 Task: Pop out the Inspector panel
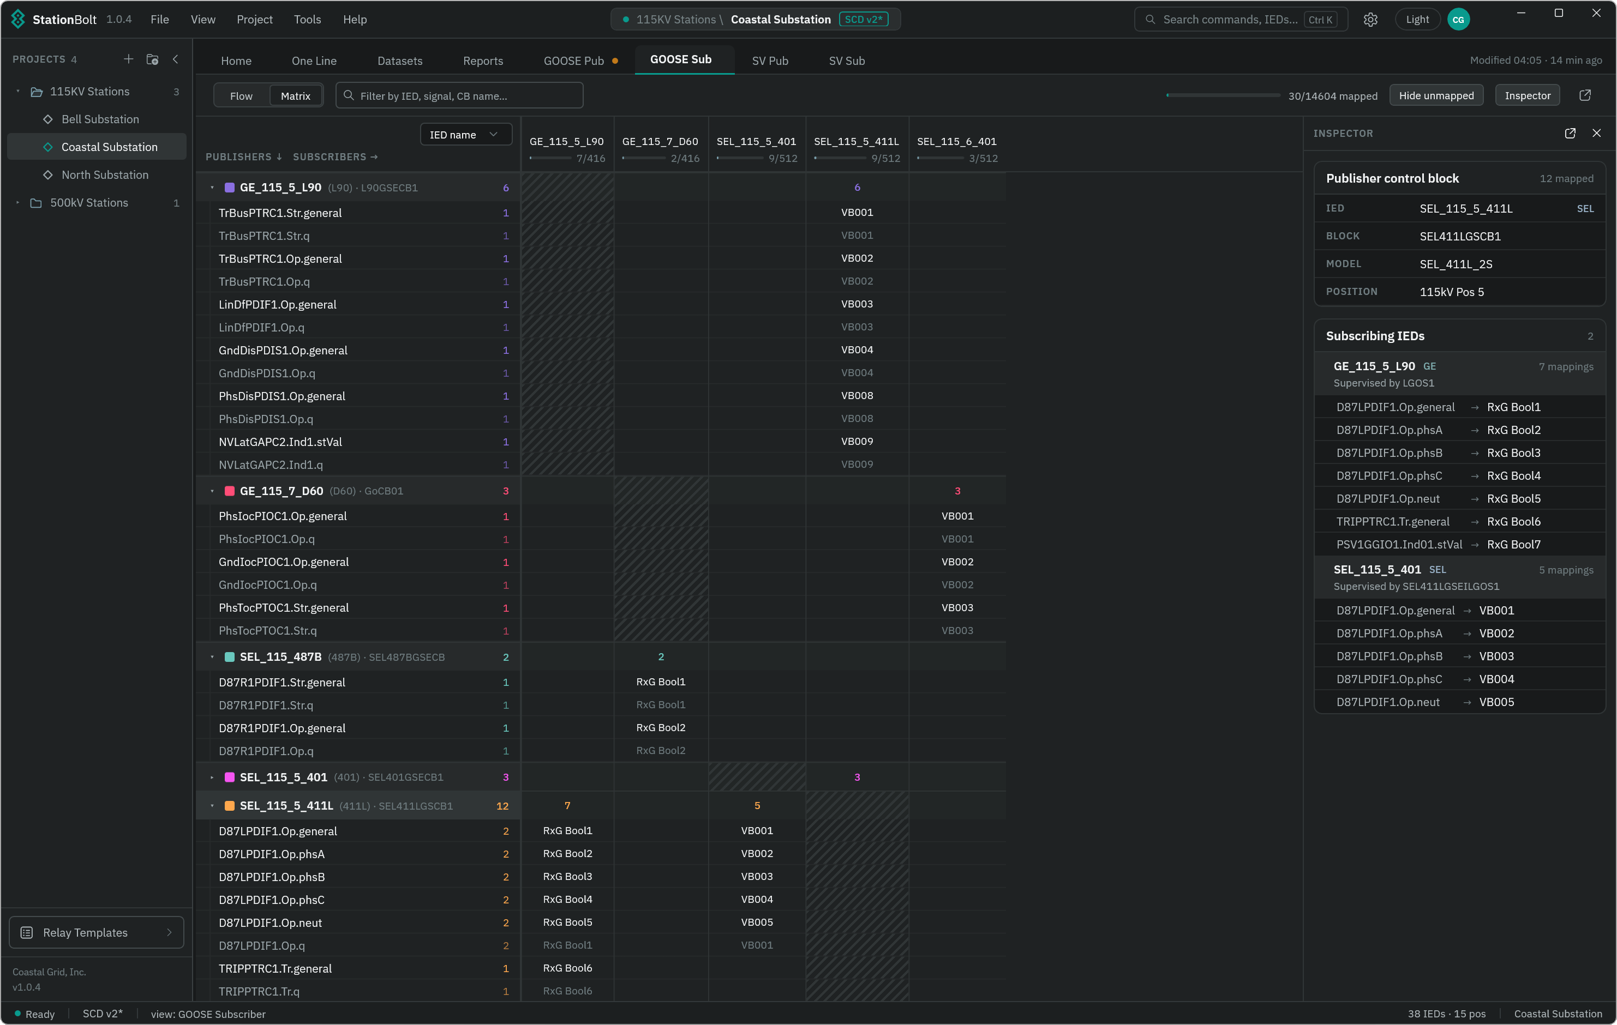pyautogui.click(x=1570, y=133)
